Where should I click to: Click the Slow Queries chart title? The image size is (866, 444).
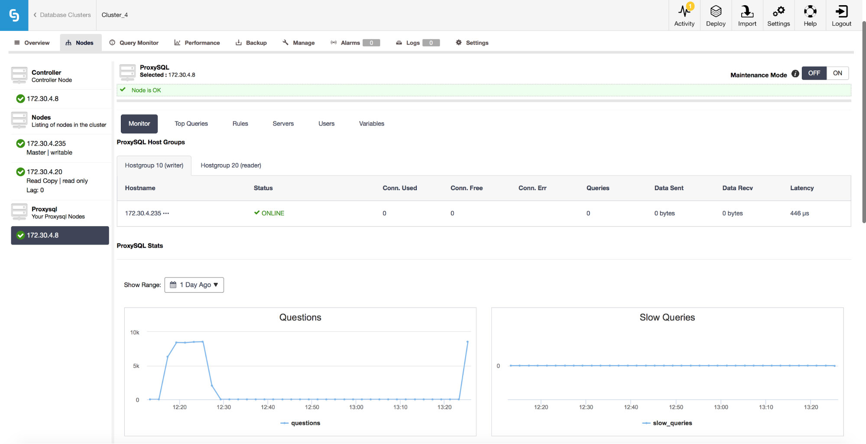coord(667,318)
